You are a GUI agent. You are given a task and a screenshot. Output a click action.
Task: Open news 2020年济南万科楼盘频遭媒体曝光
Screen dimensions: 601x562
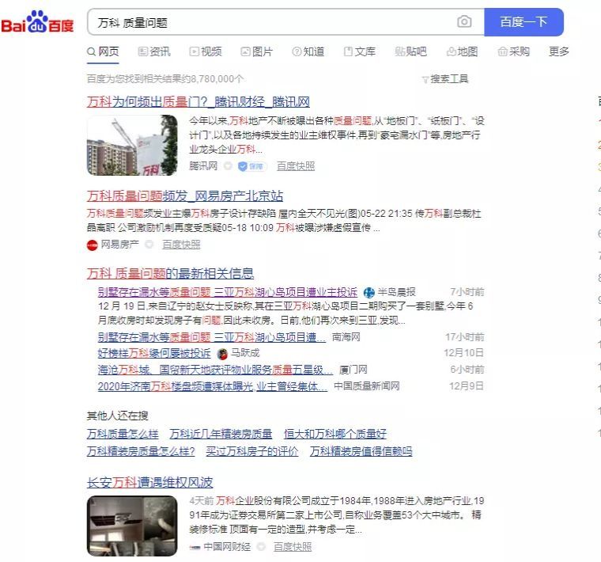(213, 386)
